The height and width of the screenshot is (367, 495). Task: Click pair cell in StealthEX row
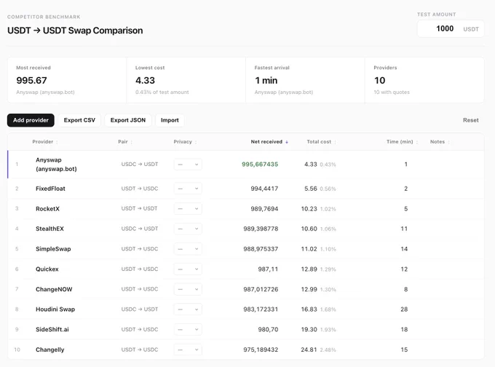tap(140, 229)
